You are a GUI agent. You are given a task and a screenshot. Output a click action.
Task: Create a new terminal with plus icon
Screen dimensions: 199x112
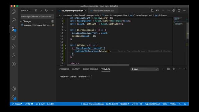tap(163, 69)
